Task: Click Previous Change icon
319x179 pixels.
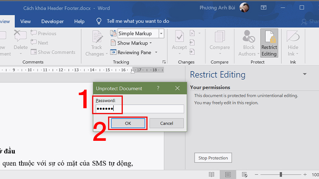Action: [192, 43]
